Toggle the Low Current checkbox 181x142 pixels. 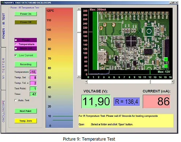pos(16,55)
